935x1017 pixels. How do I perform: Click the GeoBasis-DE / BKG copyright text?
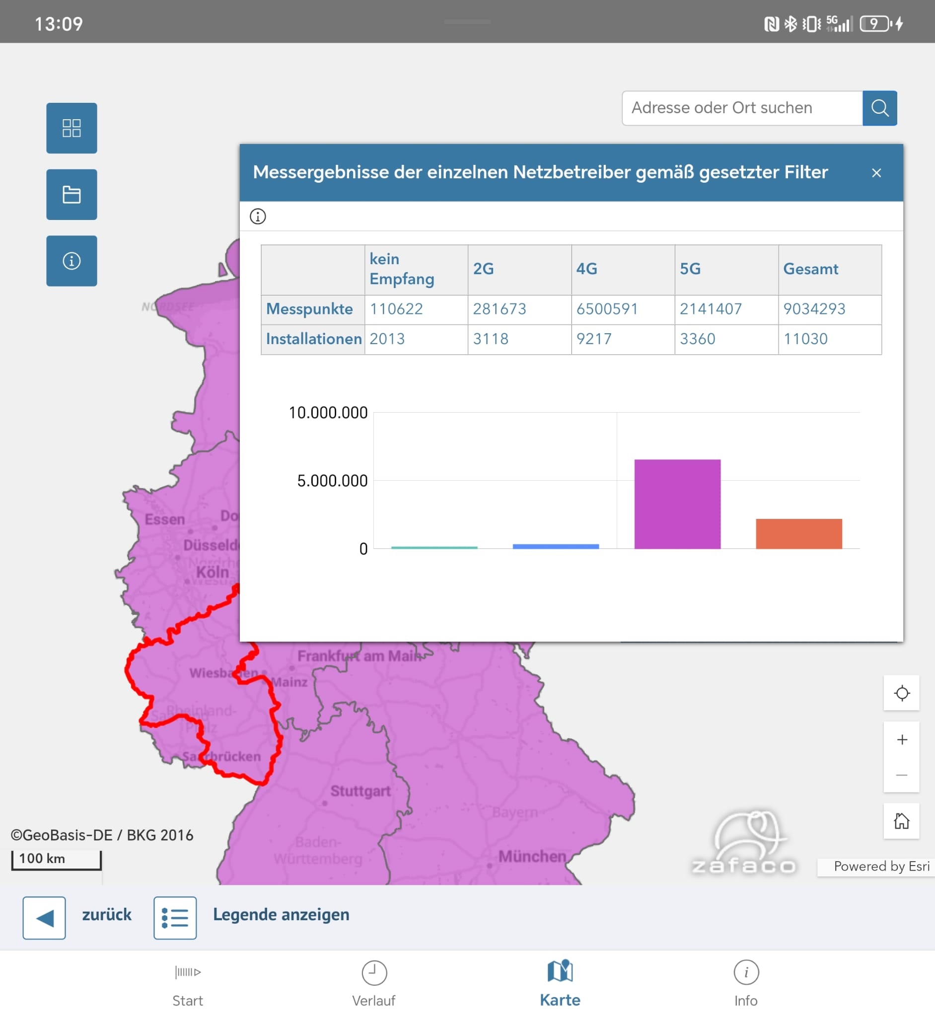pos(102,835)
